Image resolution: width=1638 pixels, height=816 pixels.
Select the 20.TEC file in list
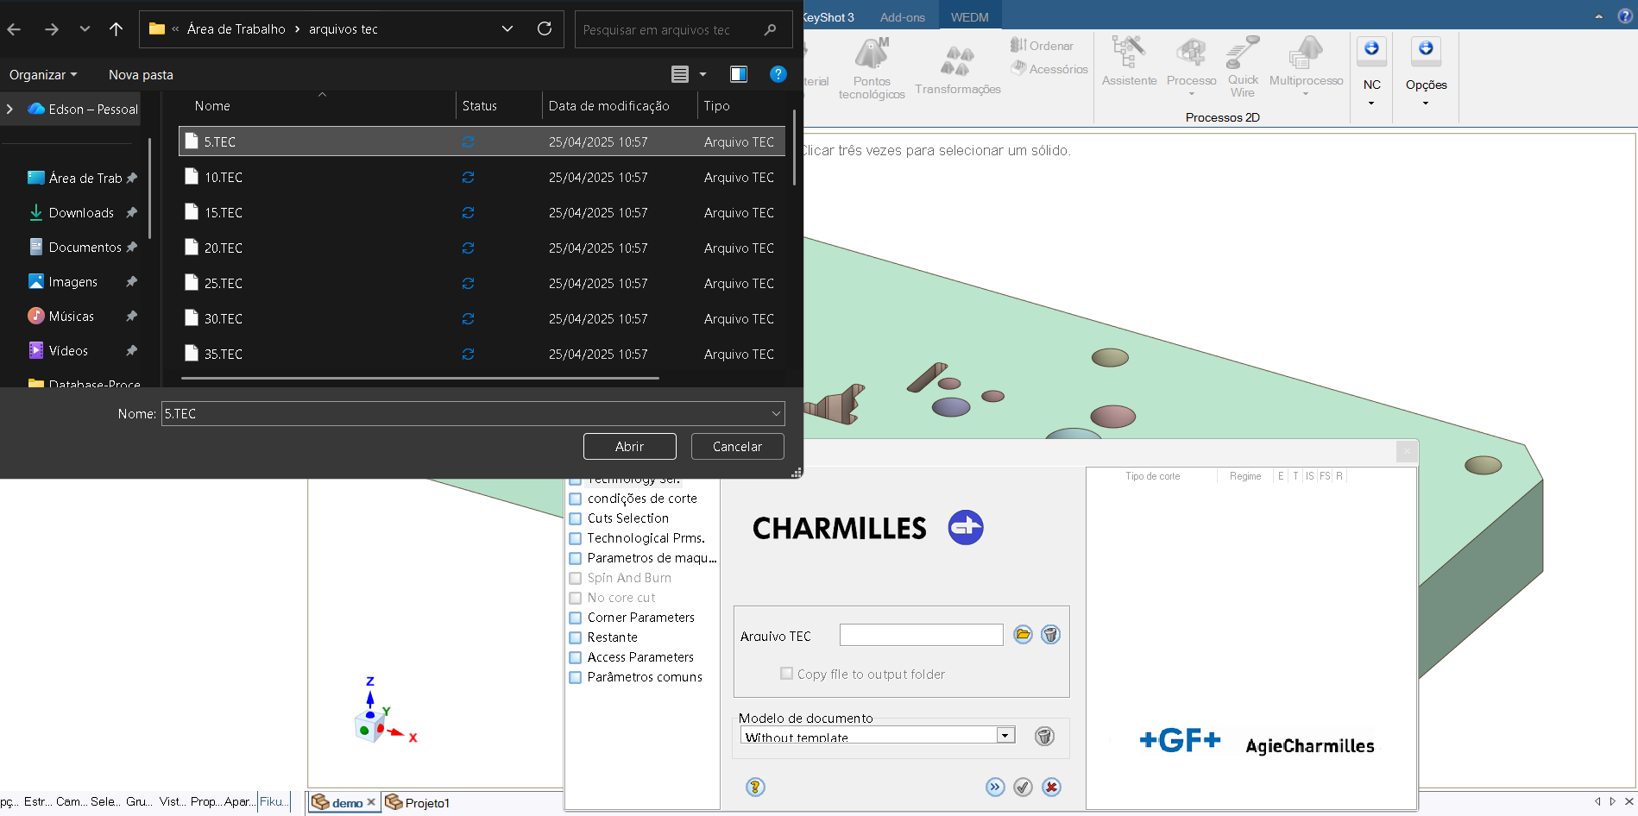coord(224,248)
